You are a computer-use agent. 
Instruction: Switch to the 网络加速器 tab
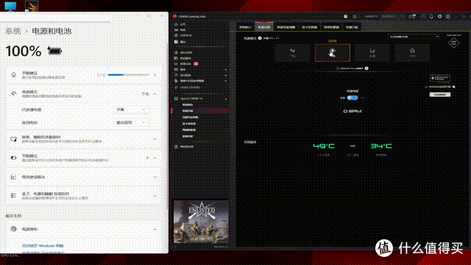(331, 27)
